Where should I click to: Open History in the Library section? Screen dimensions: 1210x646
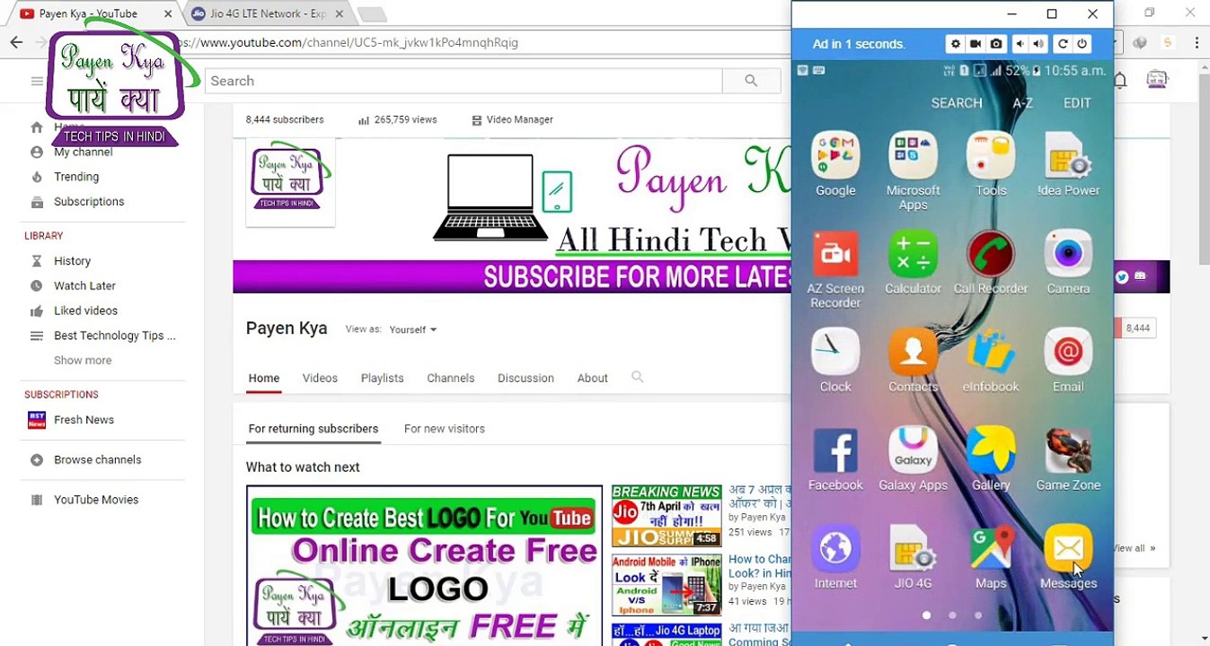[x=72, y=261]
